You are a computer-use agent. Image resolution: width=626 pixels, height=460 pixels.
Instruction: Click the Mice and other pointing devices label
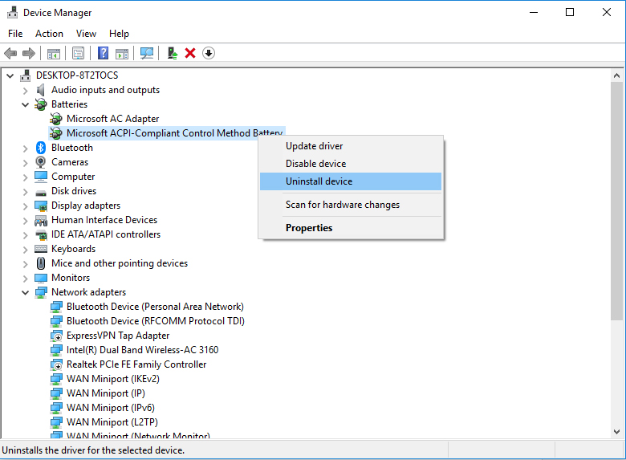[x=120, y=263]
